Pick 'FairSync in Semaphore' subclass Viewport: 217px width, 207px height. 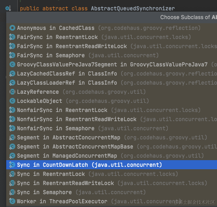[111, 55]
